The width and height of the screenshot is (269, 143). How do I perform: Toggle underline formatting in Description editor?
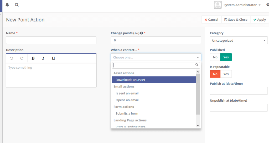53,58
